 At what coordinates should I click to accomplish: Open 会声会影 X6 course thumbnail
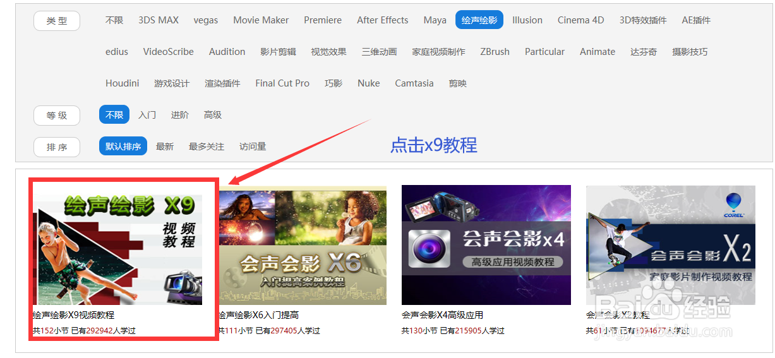(303, 245)
